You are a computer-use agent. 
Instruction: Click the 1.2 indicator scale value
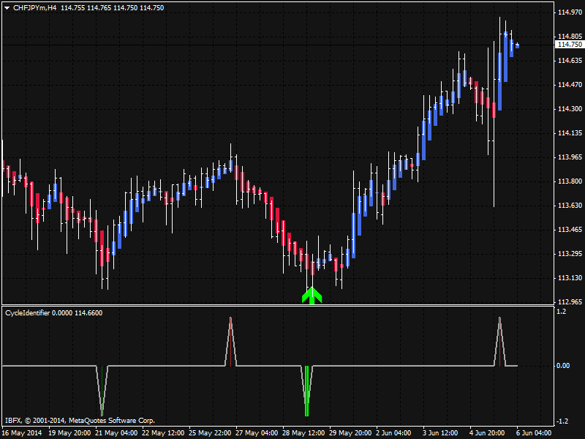pos(562,311)
